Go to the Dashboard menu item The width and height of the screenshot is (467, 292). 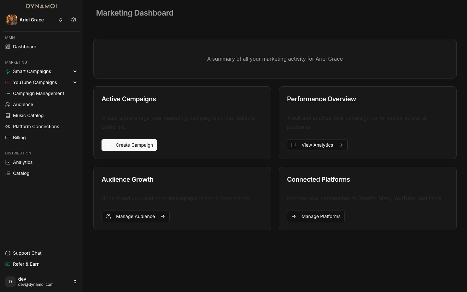click(x=24, y=47)
